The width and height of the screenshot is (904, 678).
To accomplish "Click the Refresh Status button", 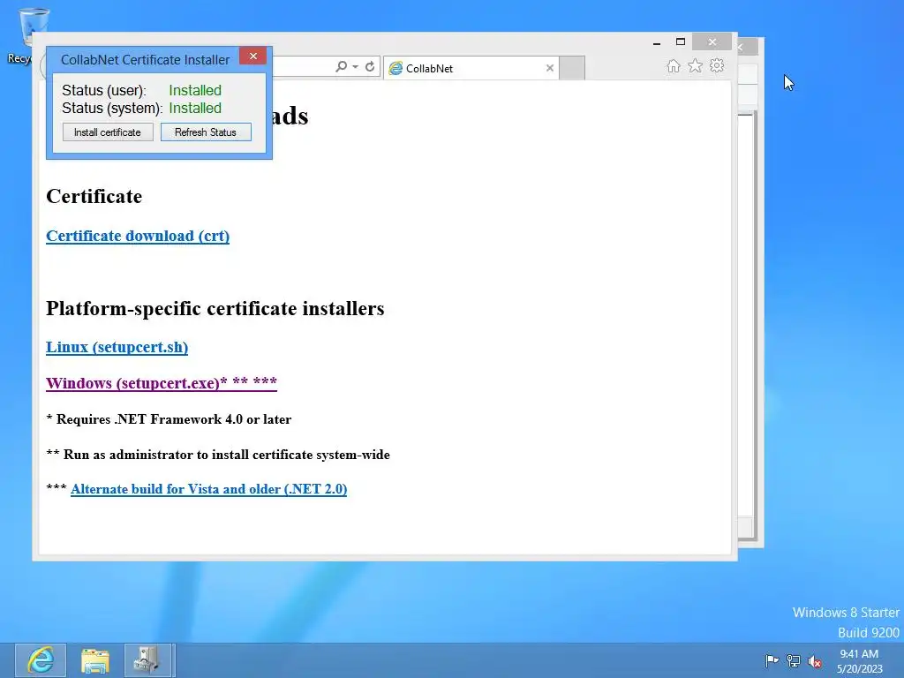I will (206, 132).
